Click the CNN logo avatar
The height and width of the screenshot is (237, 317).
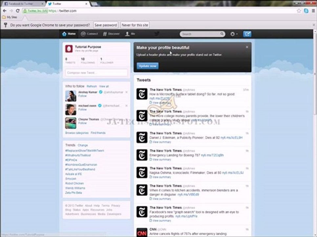click(142, 232)
